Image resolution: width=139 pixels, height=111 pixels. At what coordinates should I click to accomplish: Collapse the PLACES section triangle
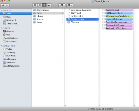click(x=1, y=28)
